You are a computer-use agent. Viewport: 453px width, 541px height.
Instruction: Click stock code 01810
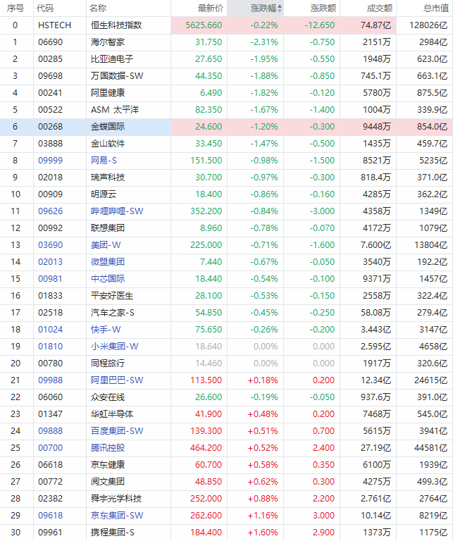coord(50,347)
